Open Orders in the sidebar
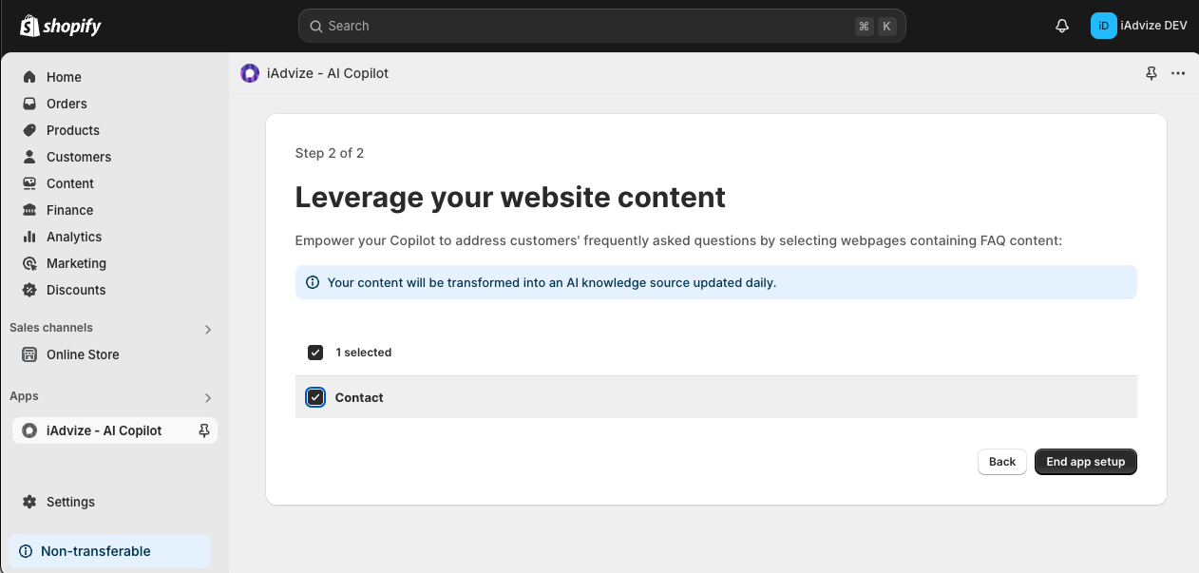Screen dimensions: 1199x573 coord(67,104)
